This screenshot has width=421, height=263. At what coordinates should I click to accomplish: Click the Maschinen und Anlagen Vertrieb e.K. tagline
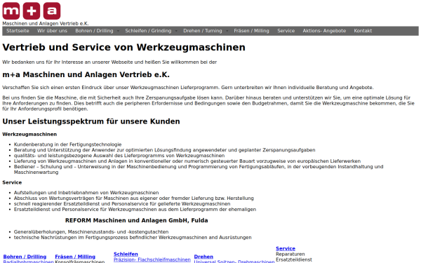46,24
